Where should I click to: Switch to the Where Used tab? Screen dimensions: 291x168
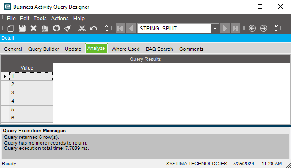(x=126, y=49)
